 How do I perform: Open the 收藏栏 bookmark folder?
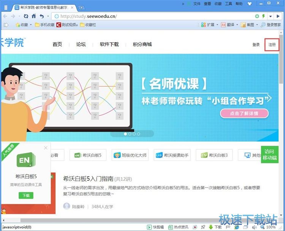[x=88, y=25]
